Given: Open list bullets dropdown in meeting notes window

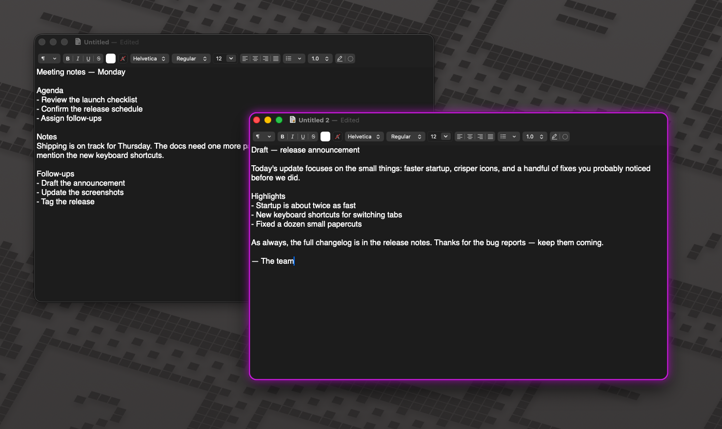Looking at the screenshot, I should tap(294, 58).
